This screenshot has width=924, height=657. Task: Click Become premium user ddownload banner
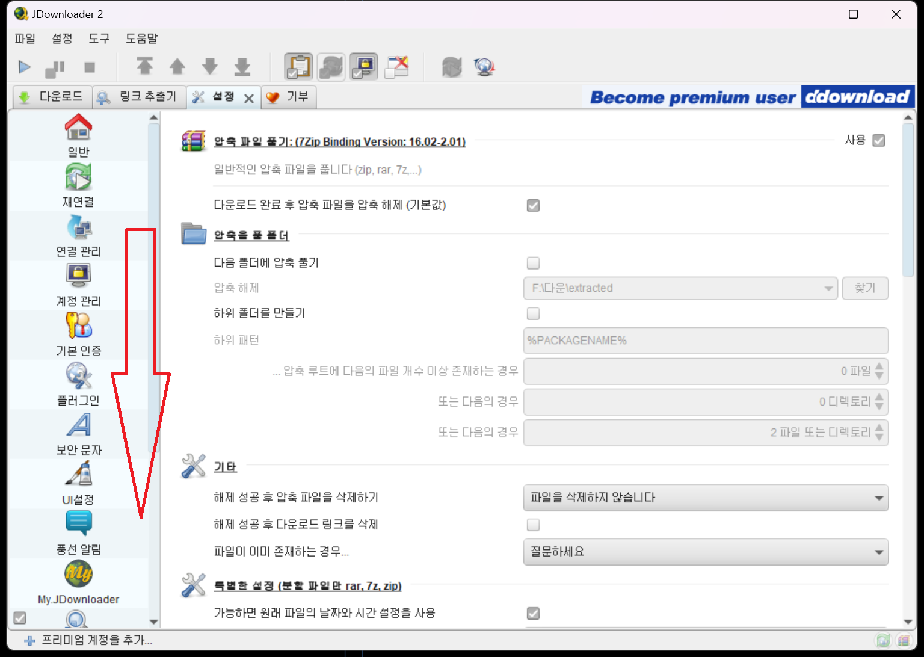tap(748, 97)
